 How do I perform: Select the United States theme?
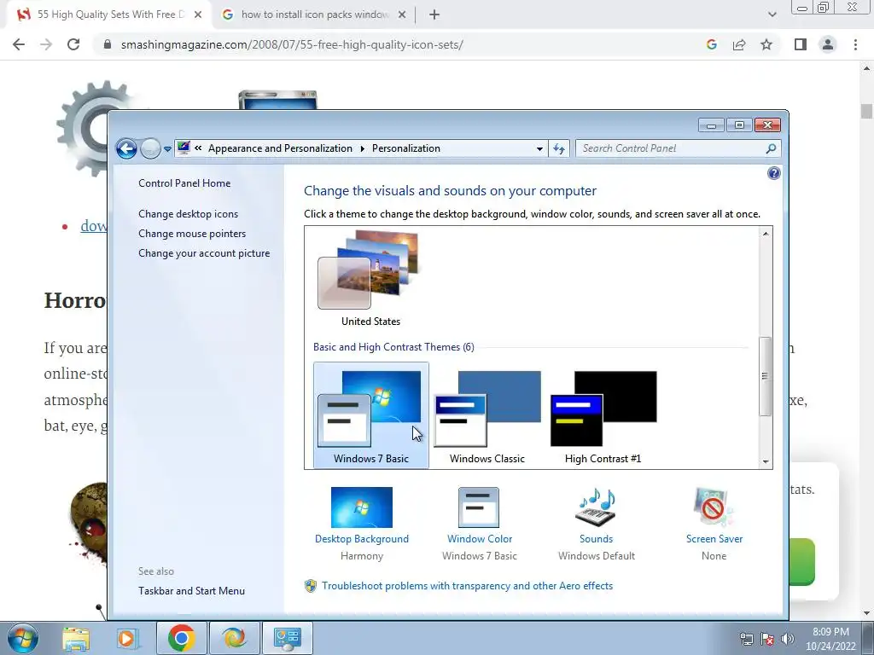coord(370,279)
